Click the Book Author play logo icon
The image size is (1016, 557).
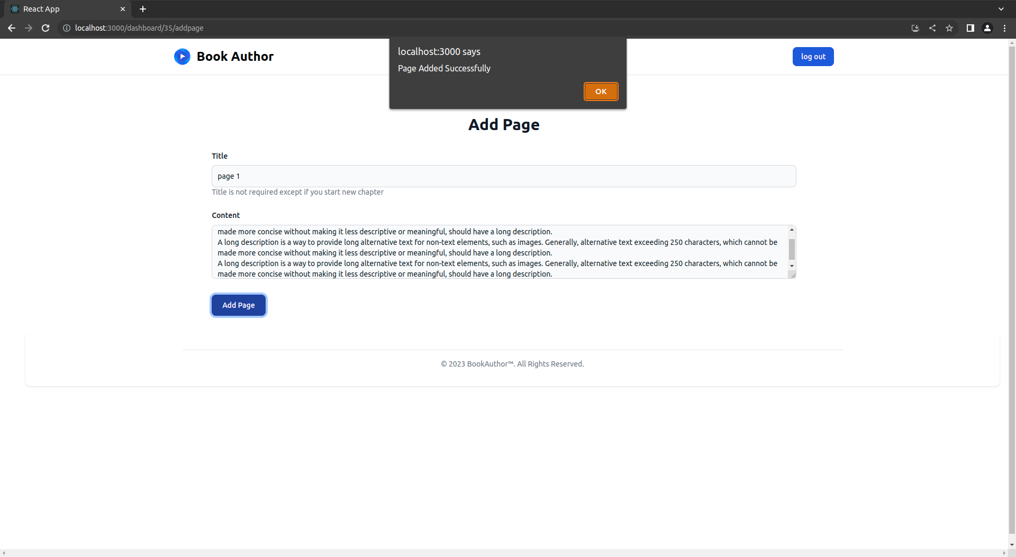tap(182, 57)
